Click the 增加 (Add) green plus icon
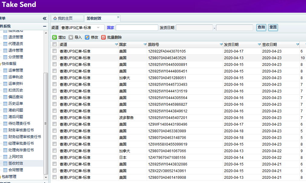 tap(55, 37)
